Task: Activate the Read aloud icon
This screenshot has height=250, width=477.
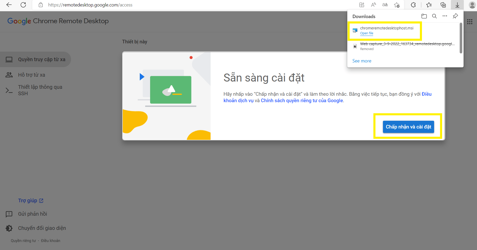Action: coord(373,5)
